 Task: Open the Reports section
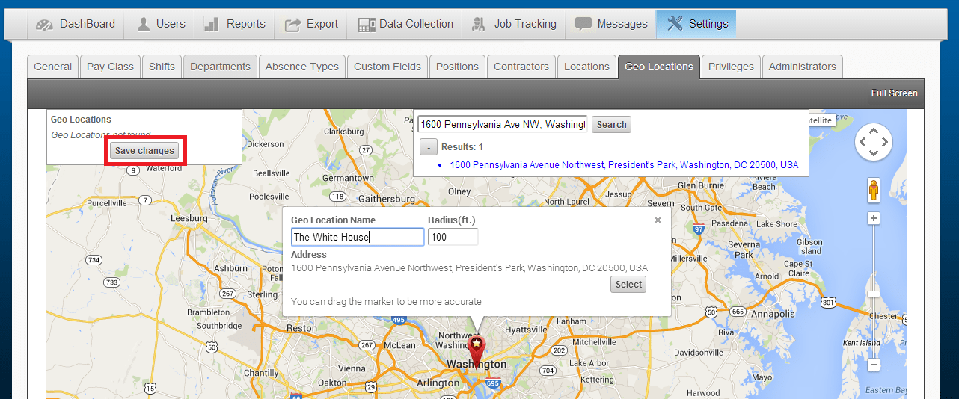235,24
